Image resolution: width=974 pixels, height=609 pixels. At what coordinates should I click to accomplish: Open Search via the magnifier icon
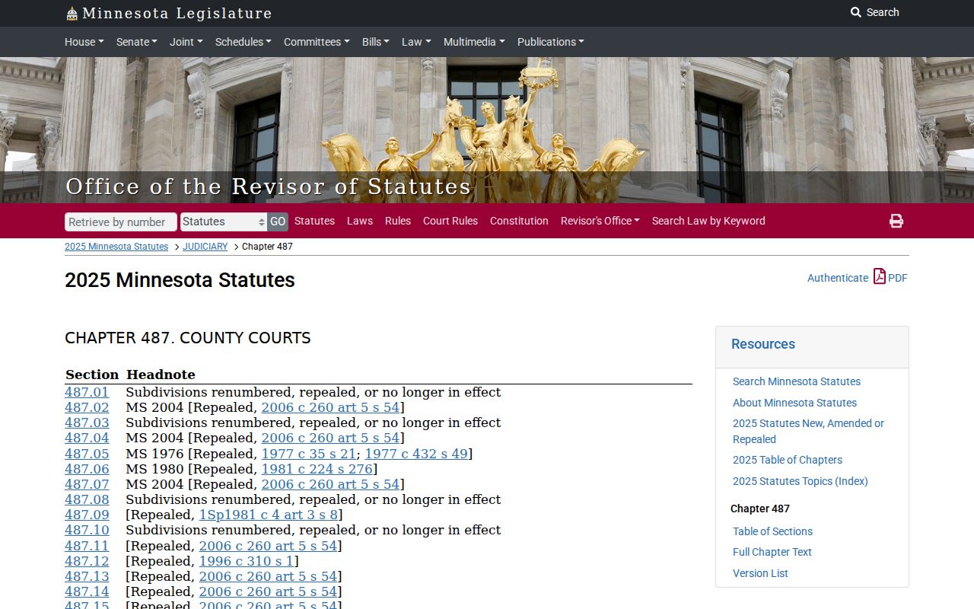click(856, 12)
